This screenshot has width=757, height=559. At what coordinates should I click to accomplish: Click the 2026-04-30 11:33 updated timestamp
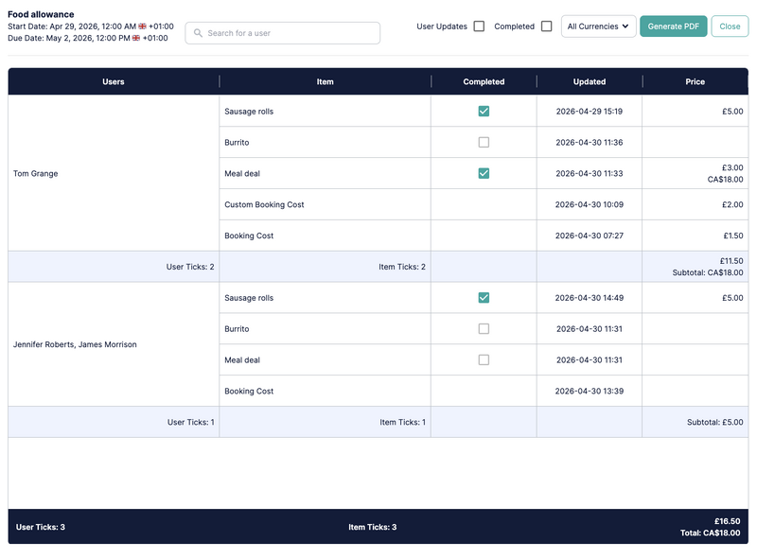coord(589,173)
